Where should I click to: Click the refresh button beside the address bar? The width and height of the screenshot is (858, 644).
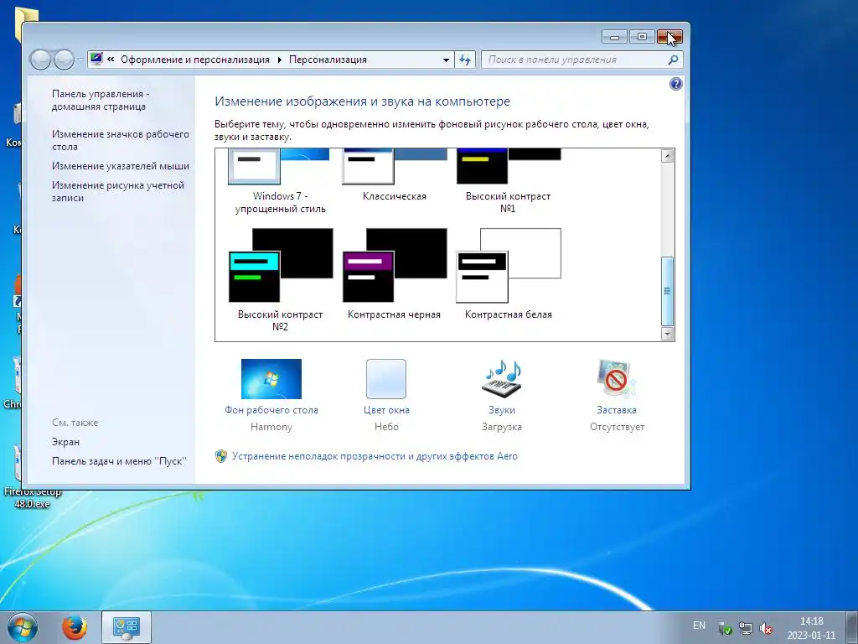465,60
